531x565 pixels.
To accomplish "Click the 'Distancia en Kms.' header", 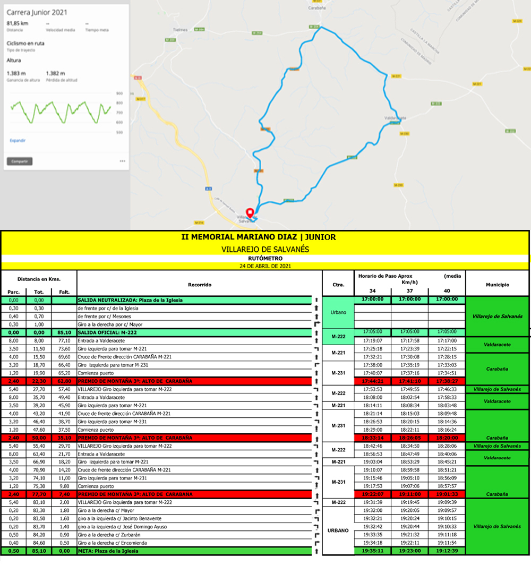I will coord(39,279).
